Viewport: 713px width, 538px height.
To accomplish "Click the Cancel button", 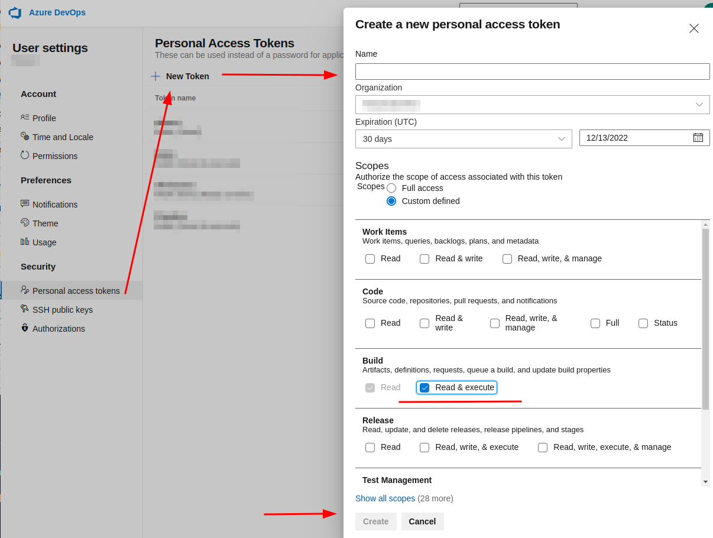I will click(422, 521).
